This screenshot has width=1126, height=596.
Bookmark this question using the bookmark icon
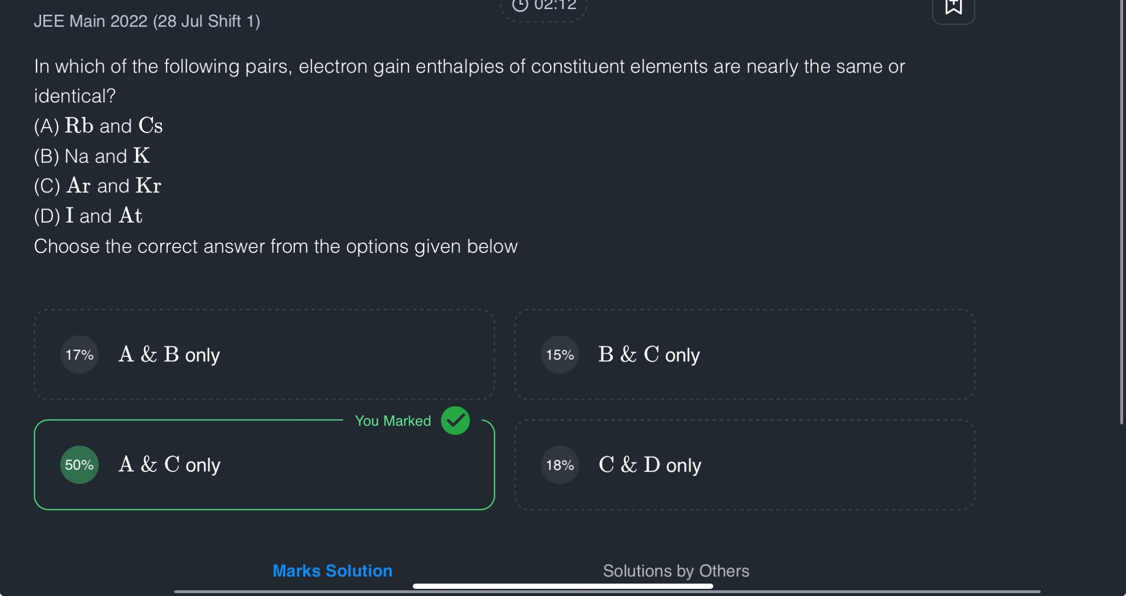(953, 7)
